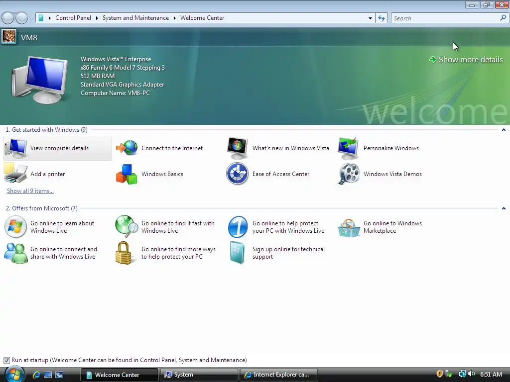The image size is (510, 382).
Task: Open Ease of Access Center label
Action: [x=281, y=174]
